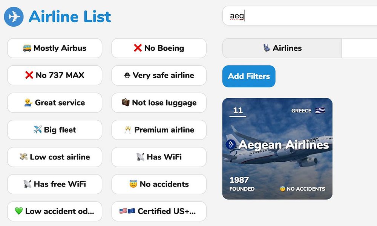377x226 pixels.
Task: Click the Aegean Airlines logo badge on card
Action: pyautogui.click(x=231, y=144)
